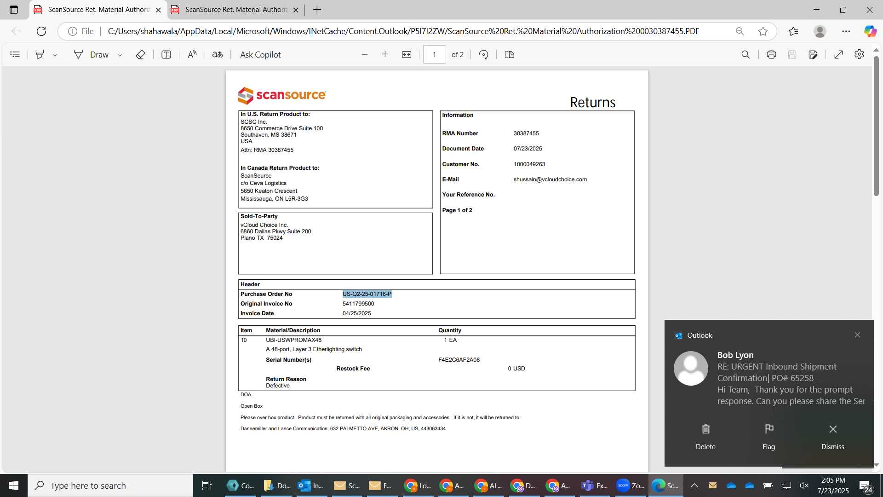
Task: Click the Save as icon
Action: (x=813, y=55)
